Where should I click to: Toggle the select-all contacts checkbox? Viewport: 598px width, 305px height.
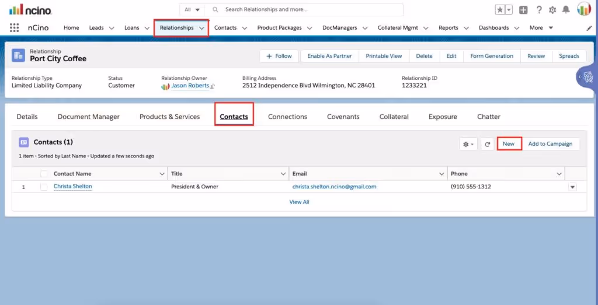point(44,174)
